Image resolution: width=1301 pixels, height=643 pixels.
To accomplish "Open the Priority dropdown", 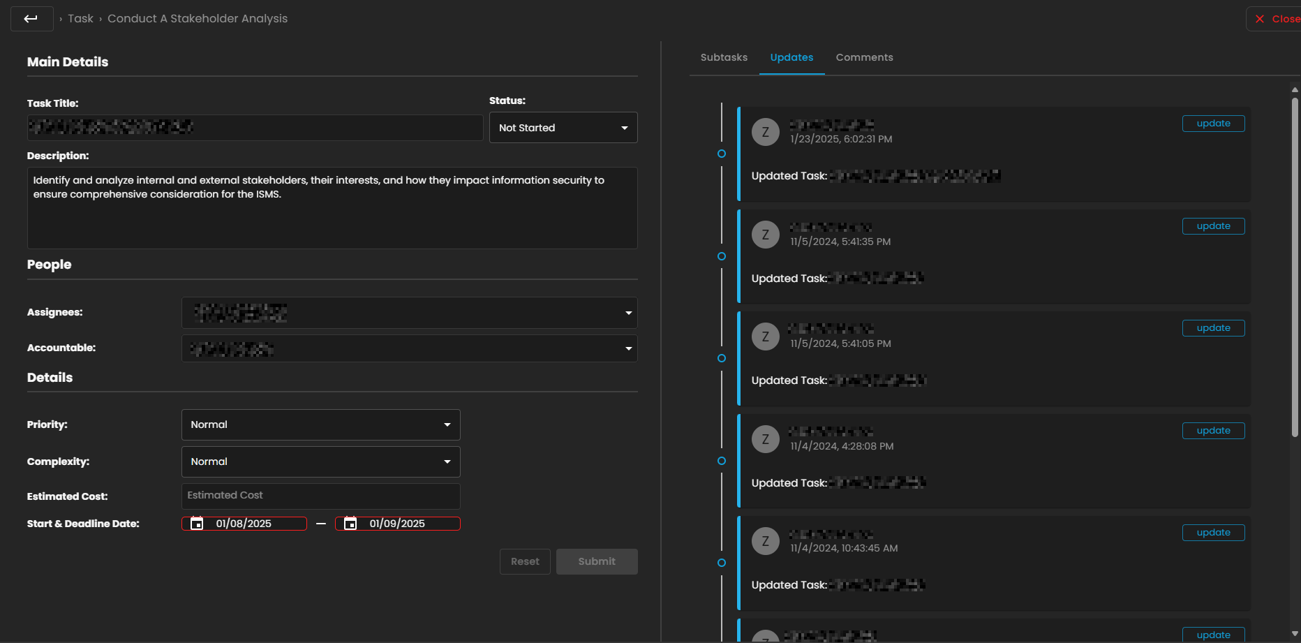I will click(x=320, y=424).
